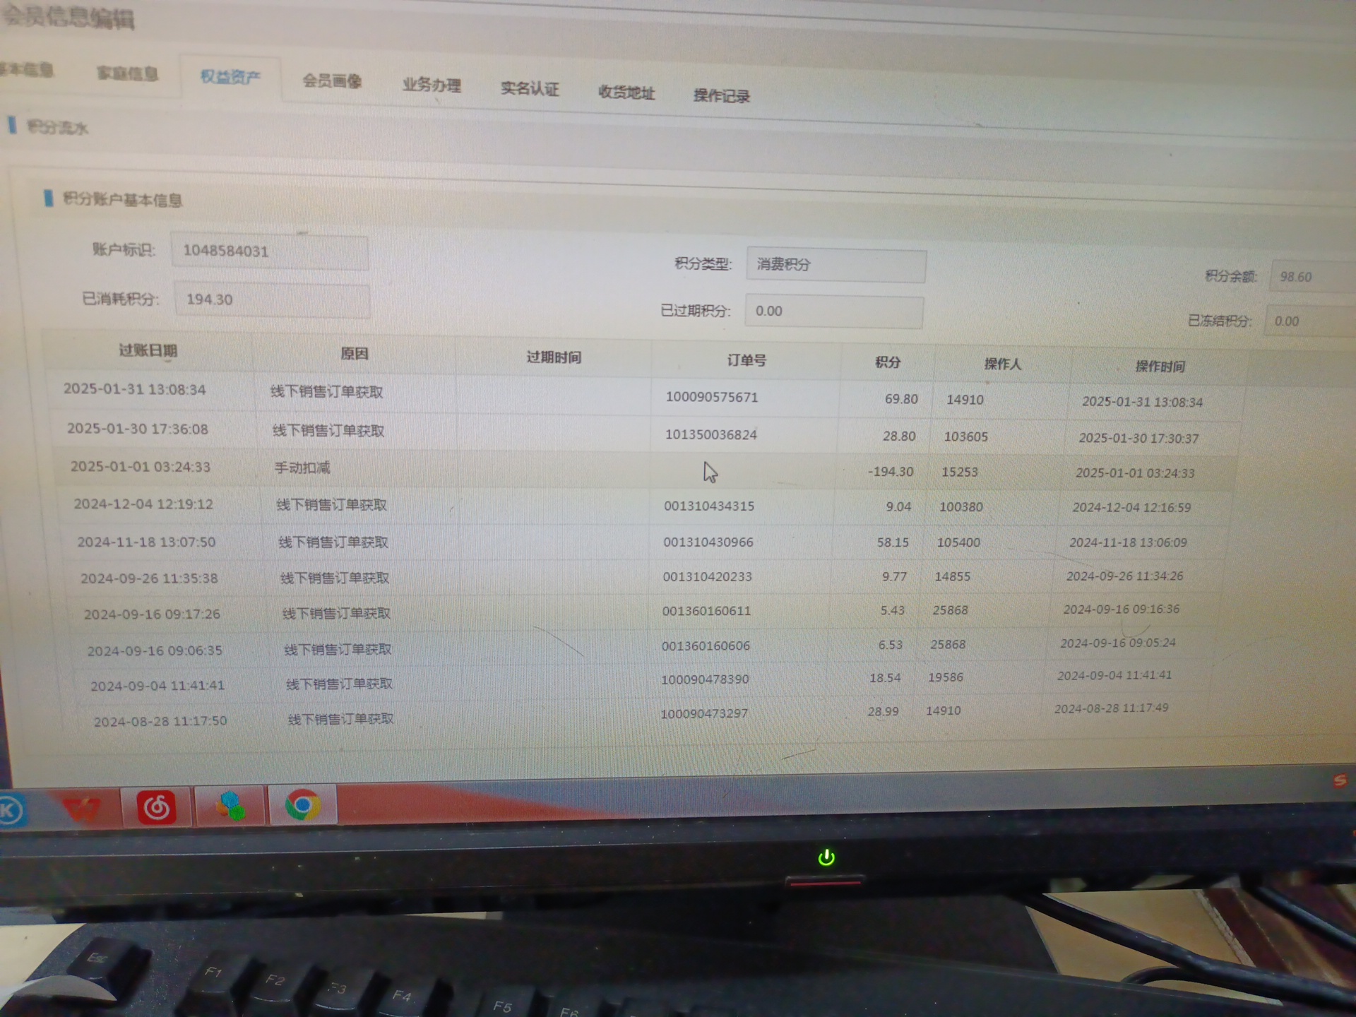Click the 已过期积分 field showing 0.00
This screenshot has height=1017, width=1356.
coord(833,312)
